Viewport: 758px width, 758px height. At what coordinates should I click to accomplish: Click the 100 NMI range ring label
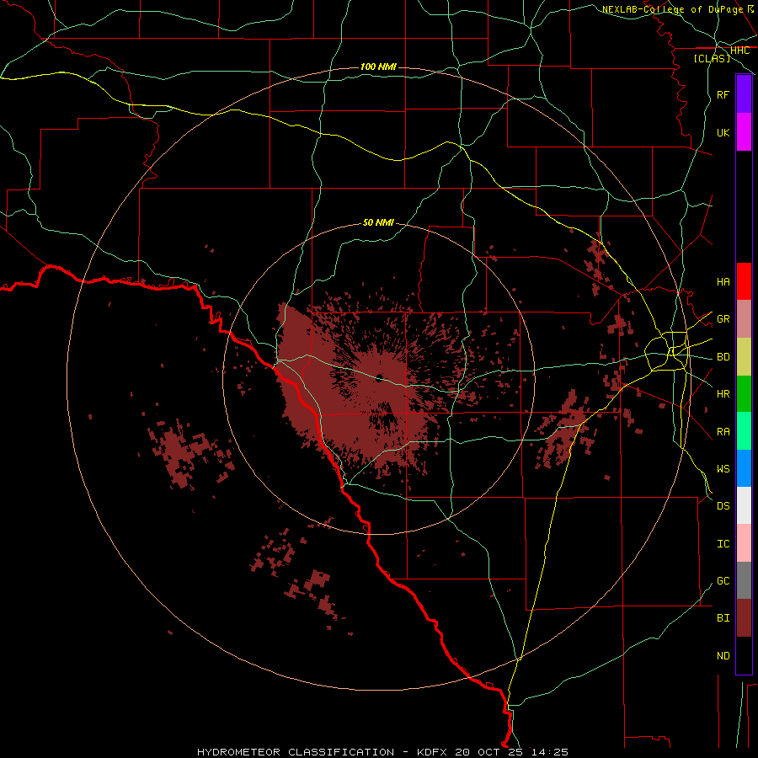pyautogui.click(x=378, y=67)
